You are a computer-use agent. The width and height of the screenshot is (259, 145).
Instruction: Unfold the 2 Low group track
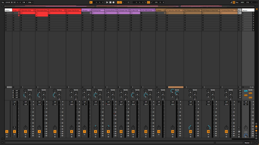19,10
